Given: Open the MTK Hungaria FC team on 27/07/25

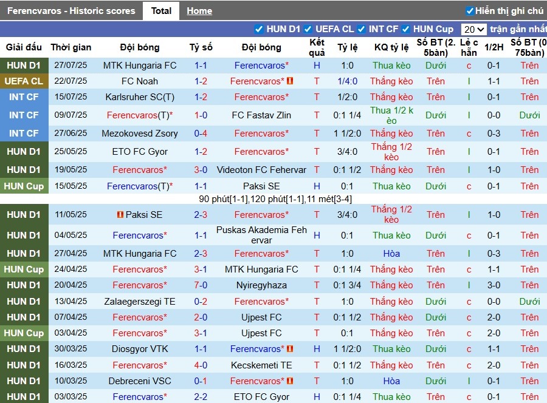Looking at the screenshot, I should click(x=140, y=66).
